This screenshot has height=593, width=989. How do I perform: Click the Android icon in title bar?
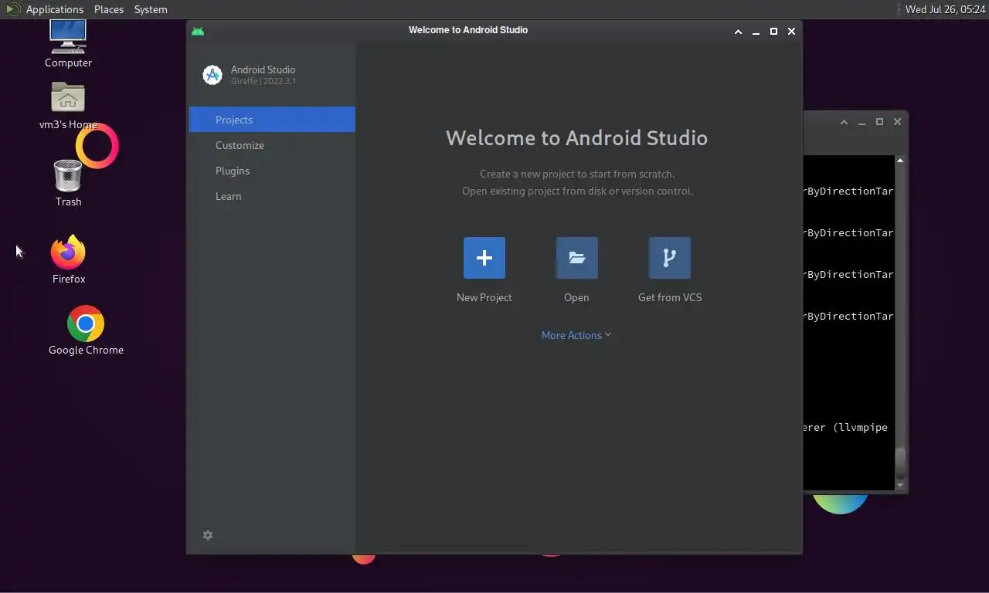tap(198, 31)
